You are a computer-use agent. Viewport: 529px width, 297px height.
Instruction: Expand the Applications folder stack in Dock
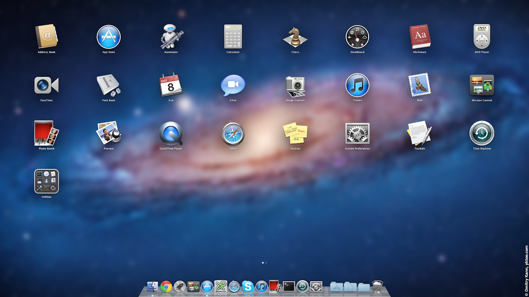pos(337,287)
